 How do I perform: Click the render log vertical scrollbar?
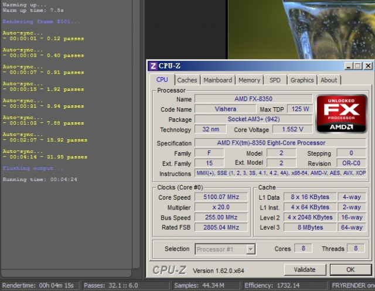coord(136,134)
